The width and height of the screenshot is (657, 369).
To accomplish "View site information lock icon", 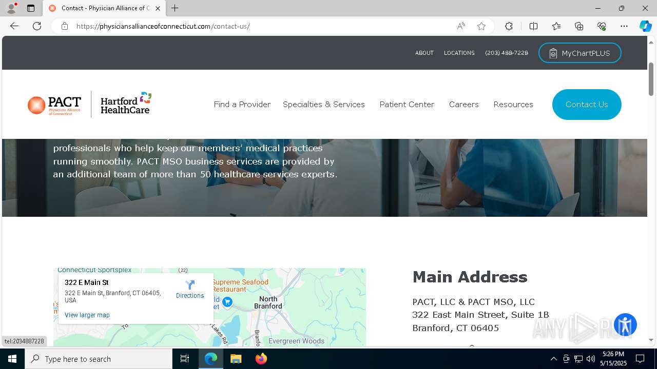I will pos(65,26).
